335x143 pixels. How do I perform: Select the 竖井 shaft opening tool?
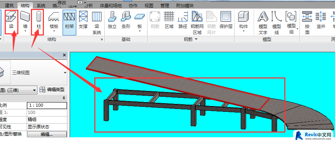[x=321, y=20]
